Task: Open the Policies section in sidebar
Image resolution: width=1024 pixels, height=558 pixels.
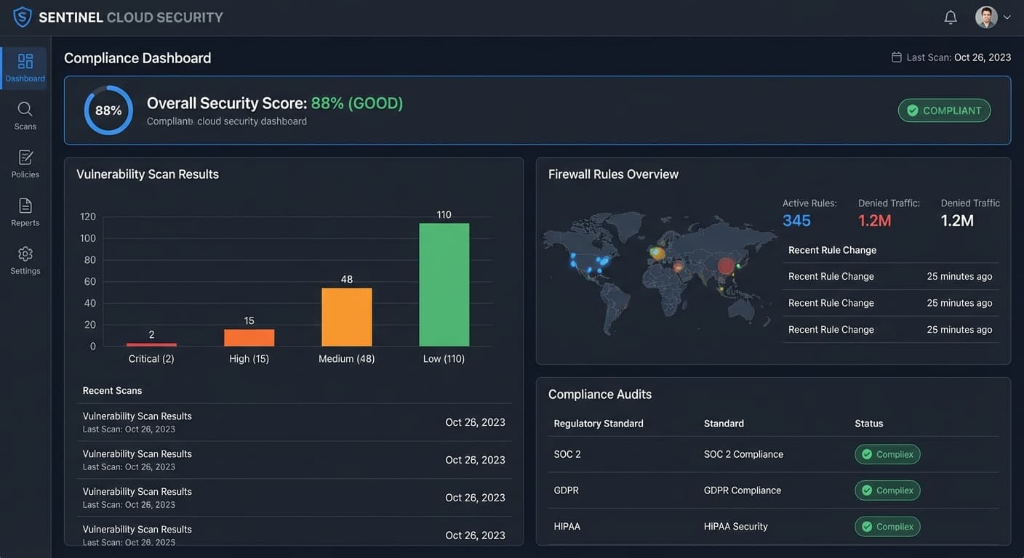Action: pyautogui.click(x=25, y=164)
